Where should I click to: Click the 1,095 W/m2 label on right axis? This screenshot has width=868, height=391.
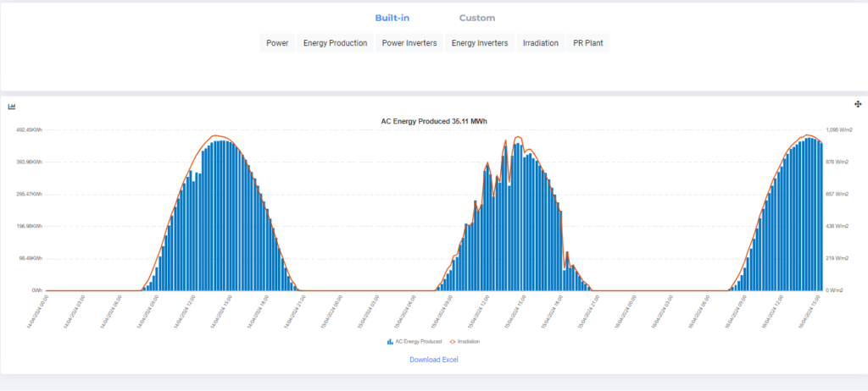tap(839, 129)
